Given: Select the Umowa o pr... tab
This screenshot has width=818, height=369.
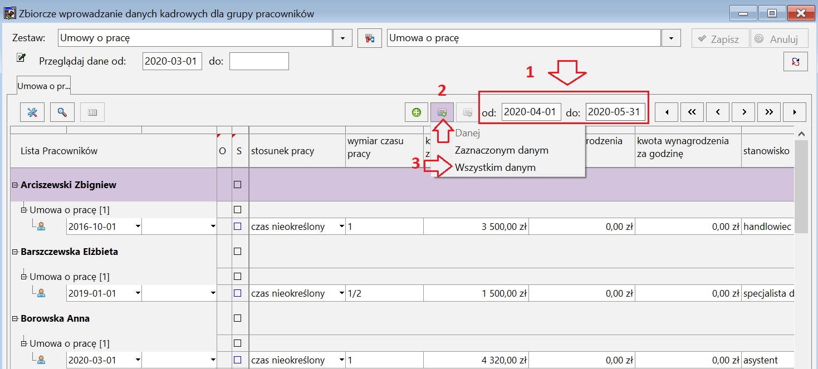Looking at the screenshot, I should tap(43, 86).
